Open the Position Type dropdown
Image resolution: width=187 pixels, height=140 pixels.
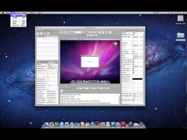pyautogui.click(x=137, y=37)
